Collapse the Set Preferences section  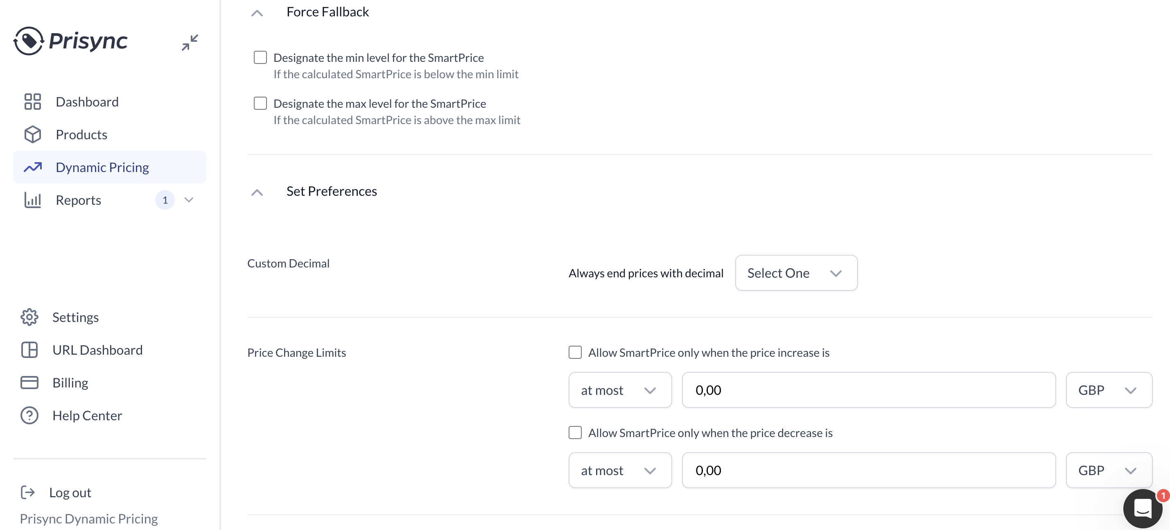257,192
